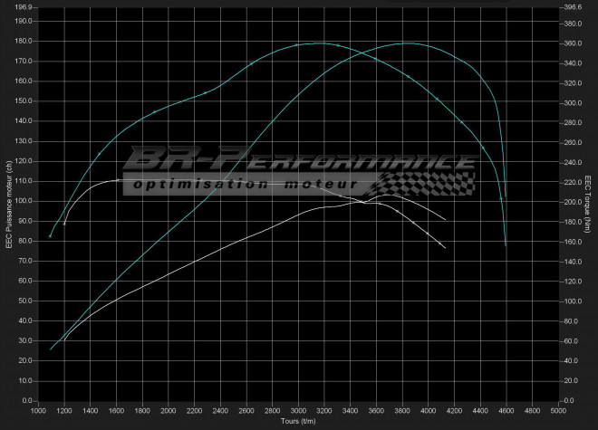Click the 200.0 tick label on the right axis
Screen dimensions: 598x430
click(x=573, y=201)
